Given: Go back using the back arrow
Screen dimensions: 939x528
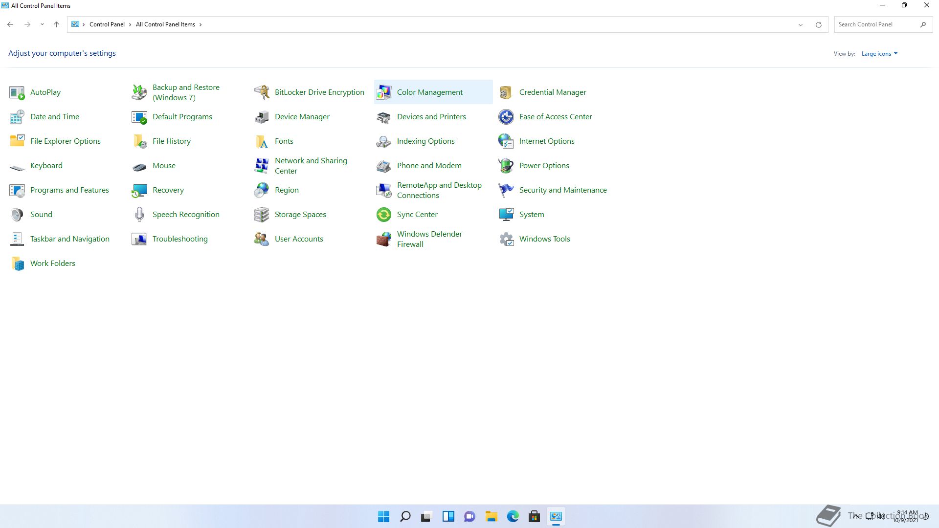Looking at the screenshot, I should pyautogui.click(x=10, y=24).
